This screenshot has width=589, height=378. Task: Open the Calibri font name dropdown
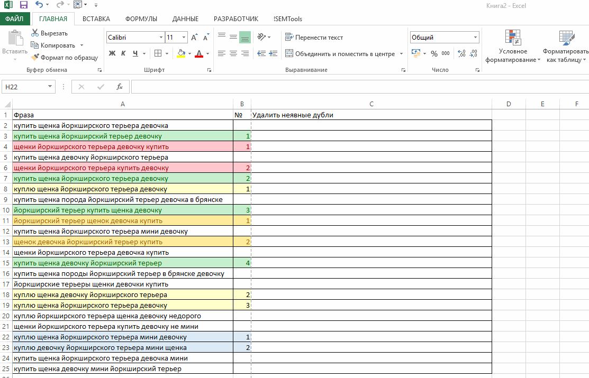(161, 37)
